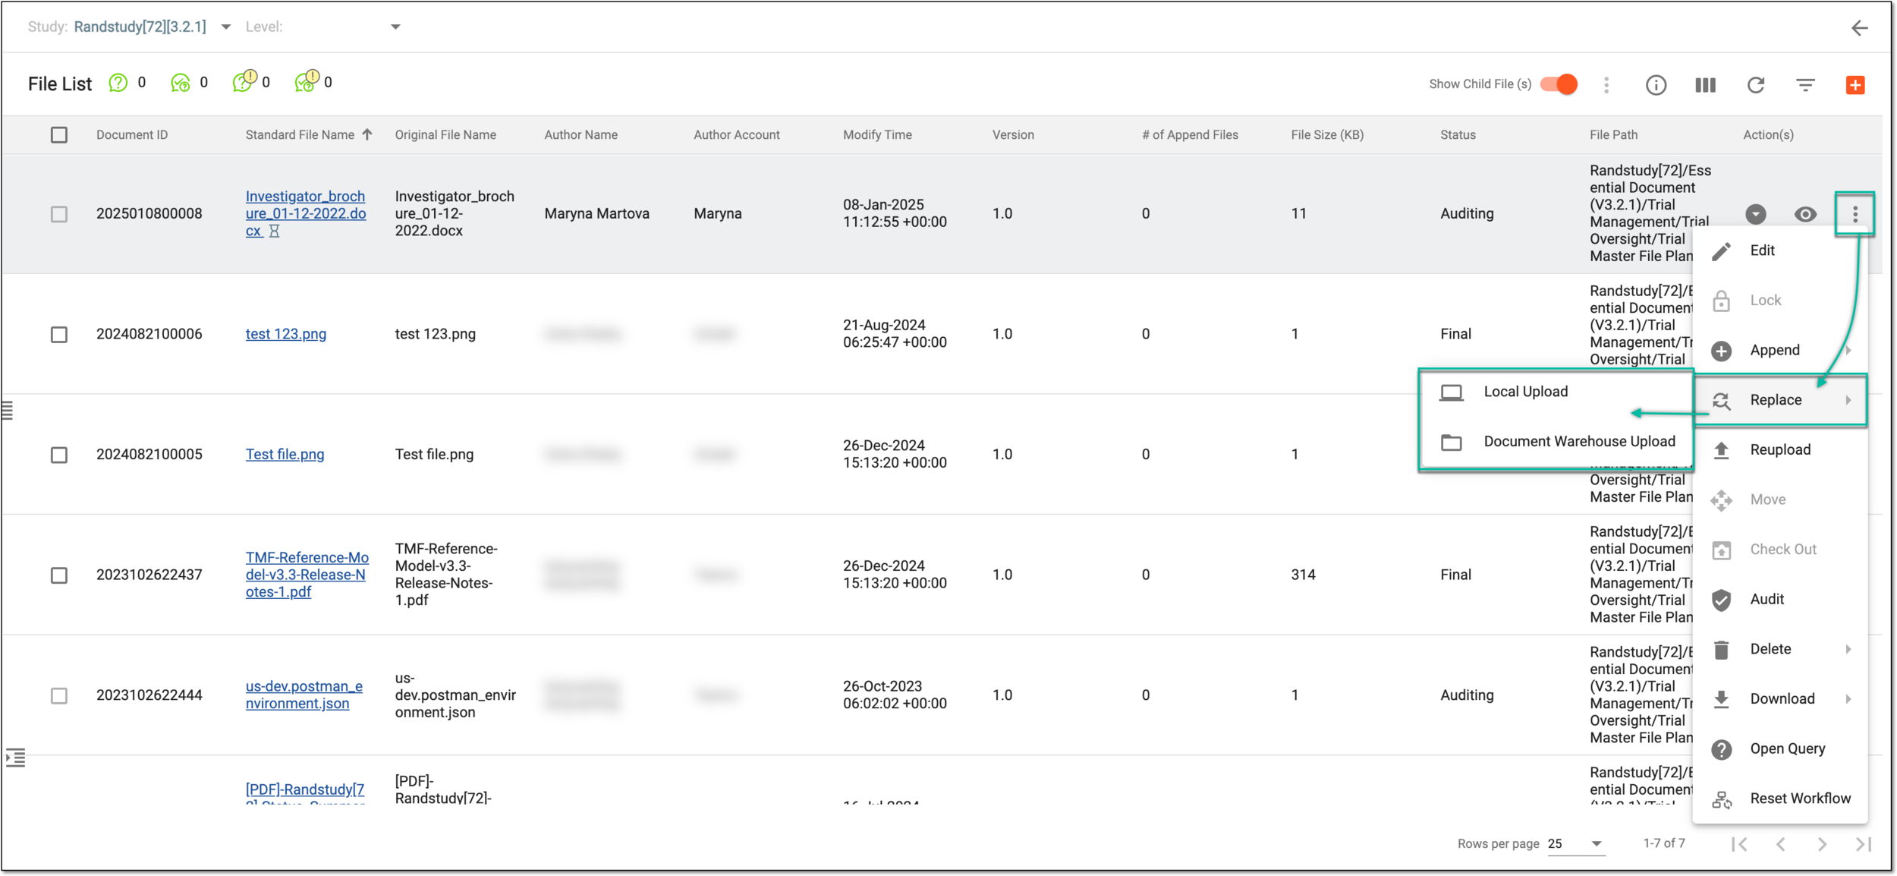Open the Study dropdown Randstudy[72][3.2.1]
Screen dimensions: 1897x876
pos(153,27)
